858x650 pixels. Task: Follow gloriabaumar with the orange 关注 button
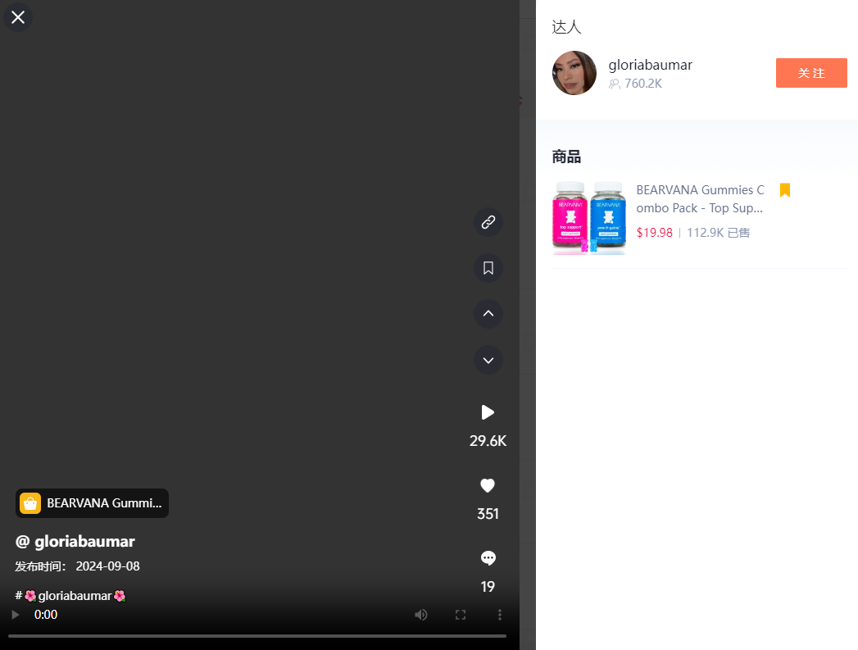811,73
